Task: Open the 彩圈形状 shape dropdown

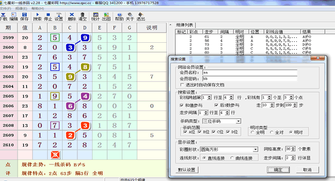Action: (256, 149)
